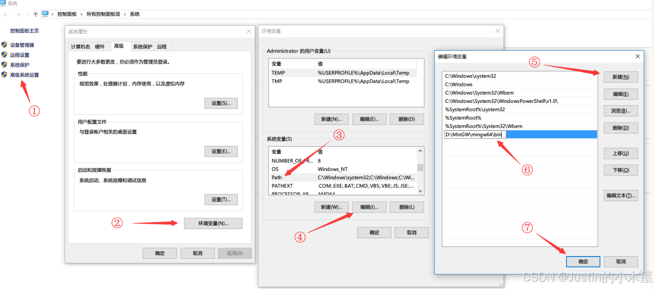Click shield icon beside 设备管理器
654x289 pixels.
point(4,45)
